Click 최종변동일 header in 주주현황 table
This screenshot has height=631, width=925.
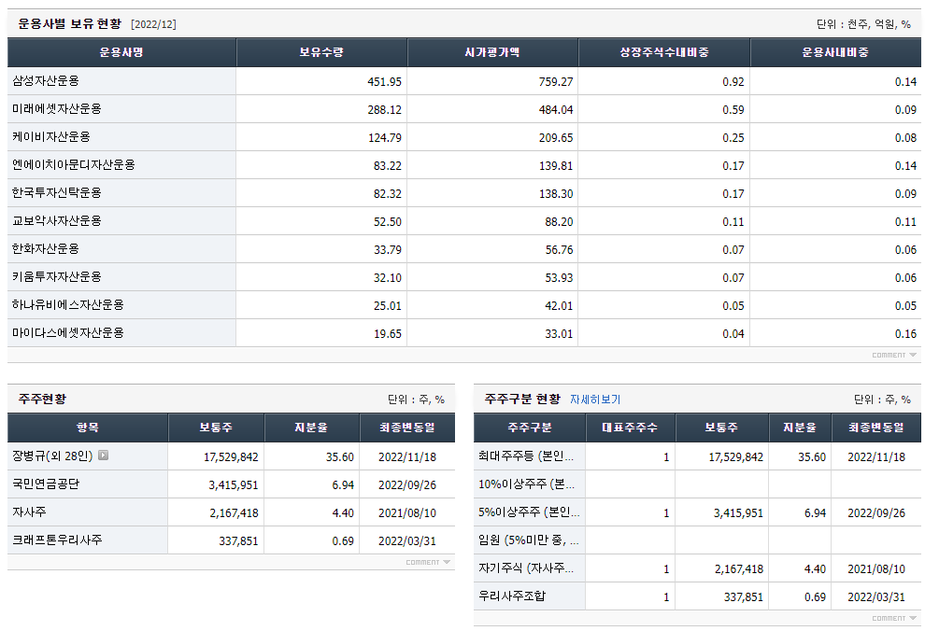[x=407, y=428]
